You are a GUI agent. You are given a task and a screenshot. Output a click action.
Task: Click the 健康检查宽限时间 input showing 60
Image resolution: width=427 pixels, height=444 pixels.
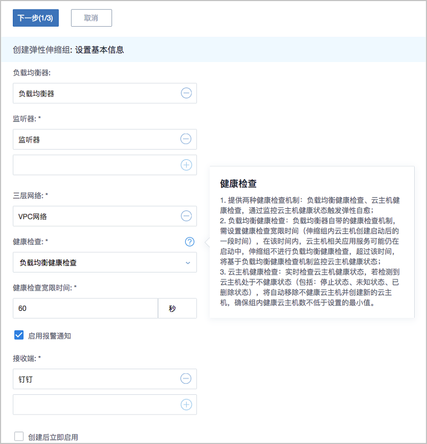pyautogui.click(x=85, y=308)
